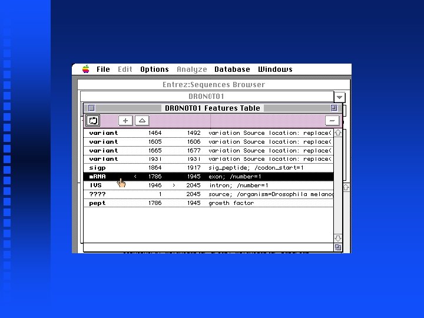Zoom the Features Table window with the zoom box
424x318 pixels.
click(334, 108)
